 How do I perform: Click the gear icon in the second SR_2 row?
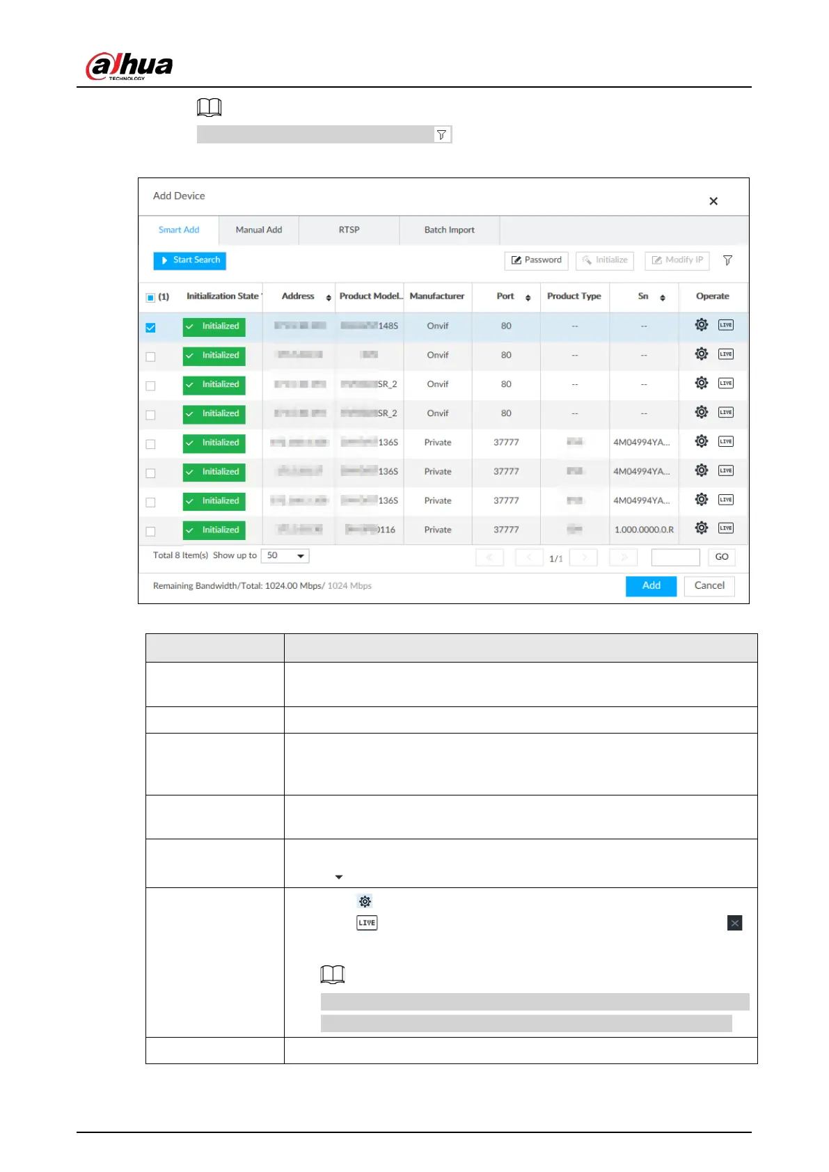[x=702, y=413]
